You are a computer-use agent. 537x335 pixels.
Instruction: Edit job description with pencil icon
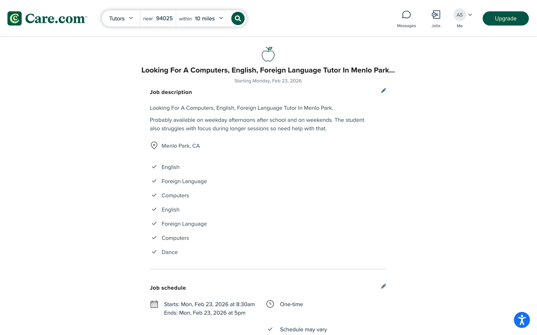click(x=383, y=91)
